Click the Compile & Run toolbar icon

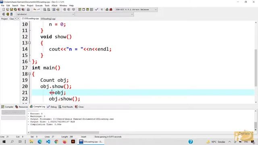coord(87,10)
